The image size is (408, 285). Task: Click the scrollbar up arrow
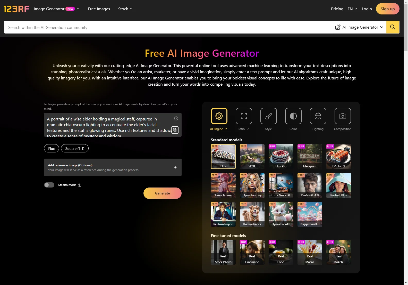406,2
